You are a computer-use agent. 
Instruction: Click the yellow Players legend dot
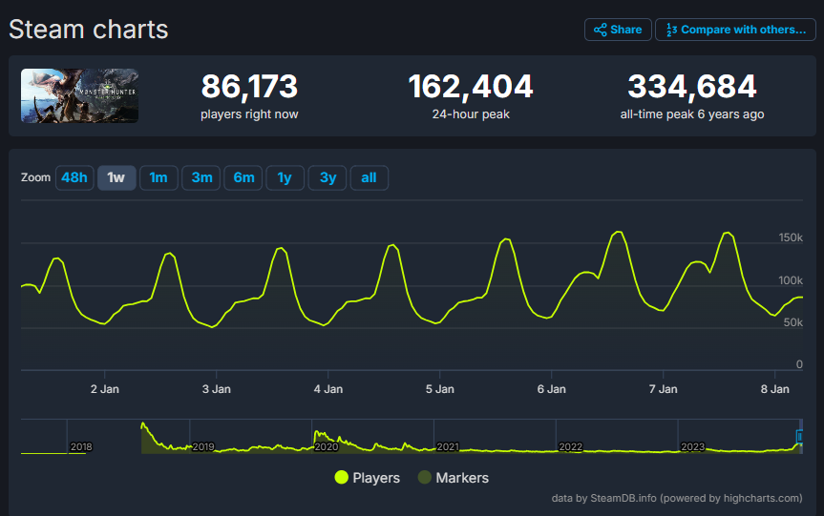pyautogui.click(x=341, y=477)
